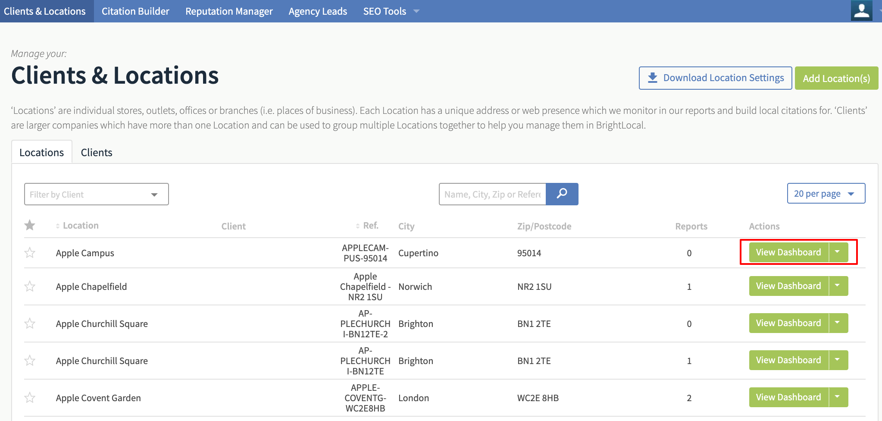
Task: Switch to the Clients tab
Action: click(97, 152)
